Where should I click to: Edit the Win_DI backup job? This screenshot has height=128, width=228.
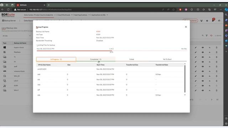(x=196, y=76)
